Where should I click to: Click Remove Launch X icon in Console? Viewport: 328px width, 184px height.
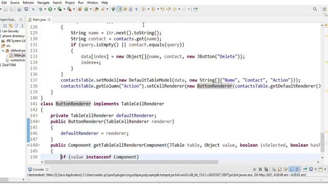260,169
